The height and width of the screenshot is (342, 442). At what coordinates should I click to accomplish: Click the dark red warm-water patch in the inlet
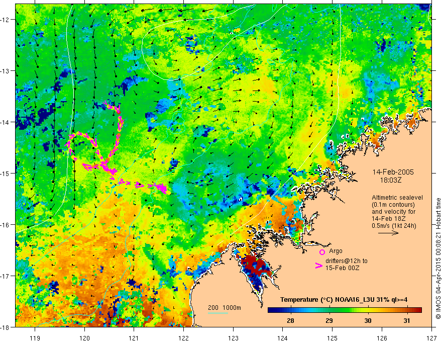(255, 264)
